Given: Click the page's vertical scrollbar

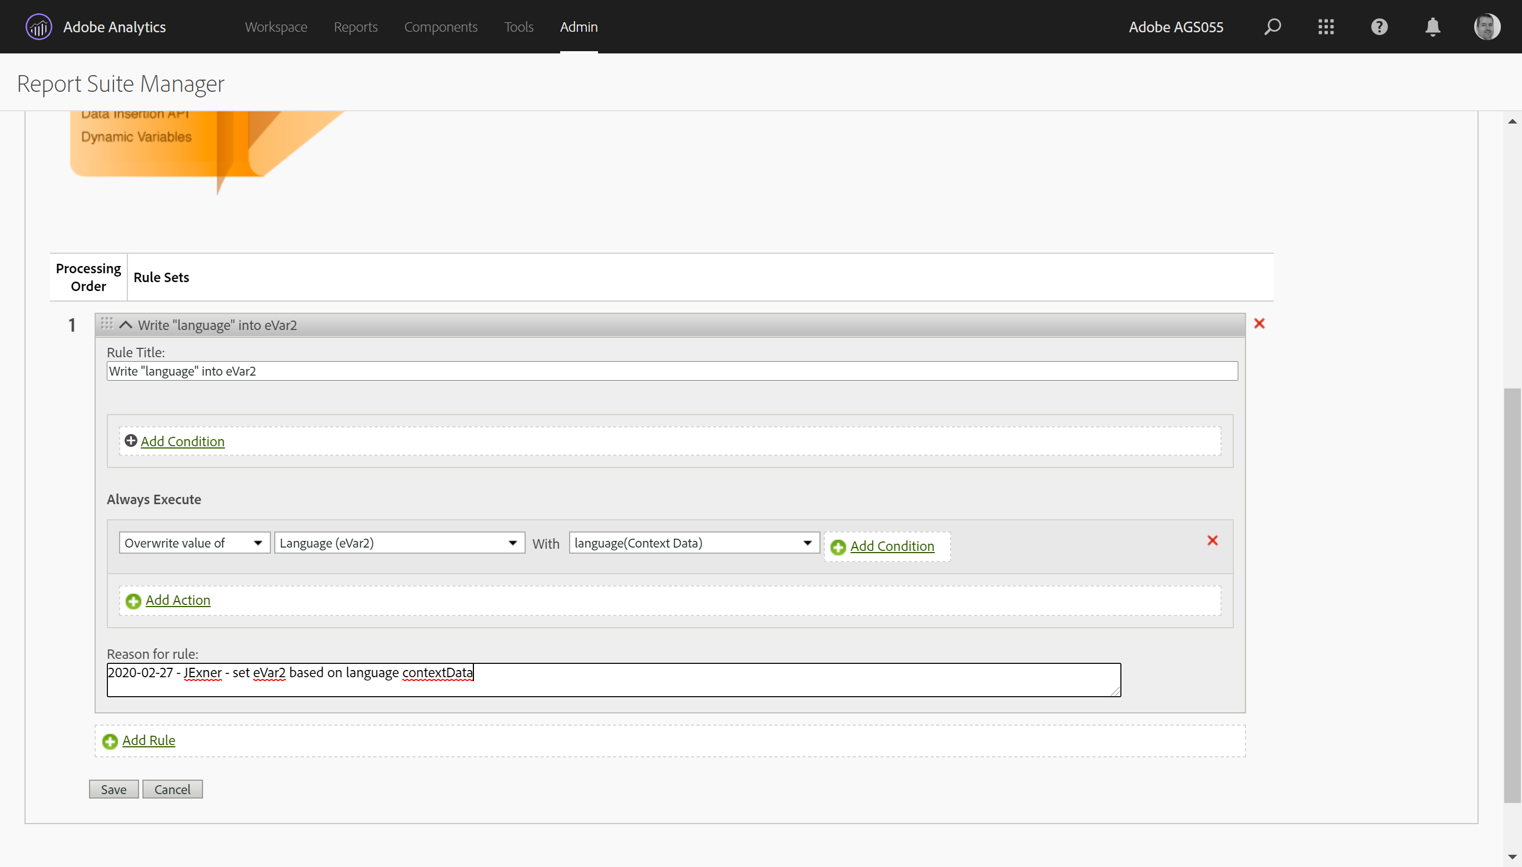Looking at the screenshot, I should 1512,595.
